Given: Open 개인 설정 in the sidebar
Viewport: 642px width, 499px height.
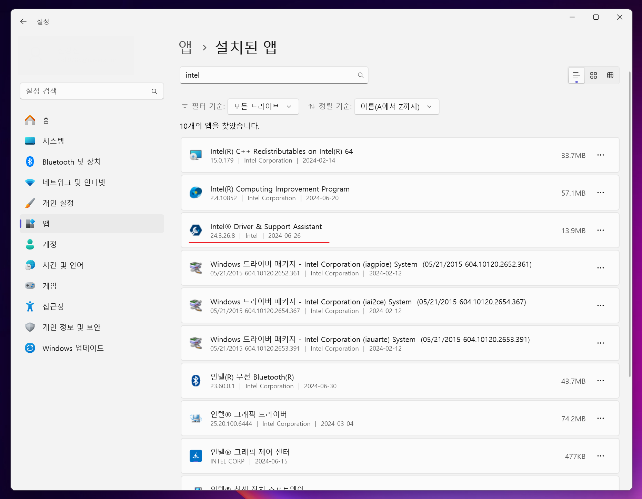Looking at the screenshot, I should coord(92,203).
